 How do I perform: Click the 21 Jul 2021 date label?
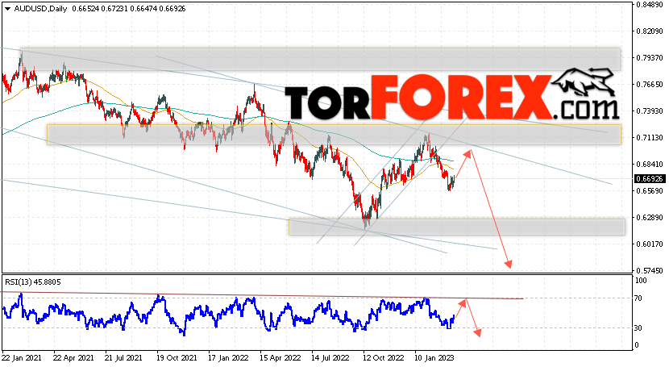pos(123,358)
